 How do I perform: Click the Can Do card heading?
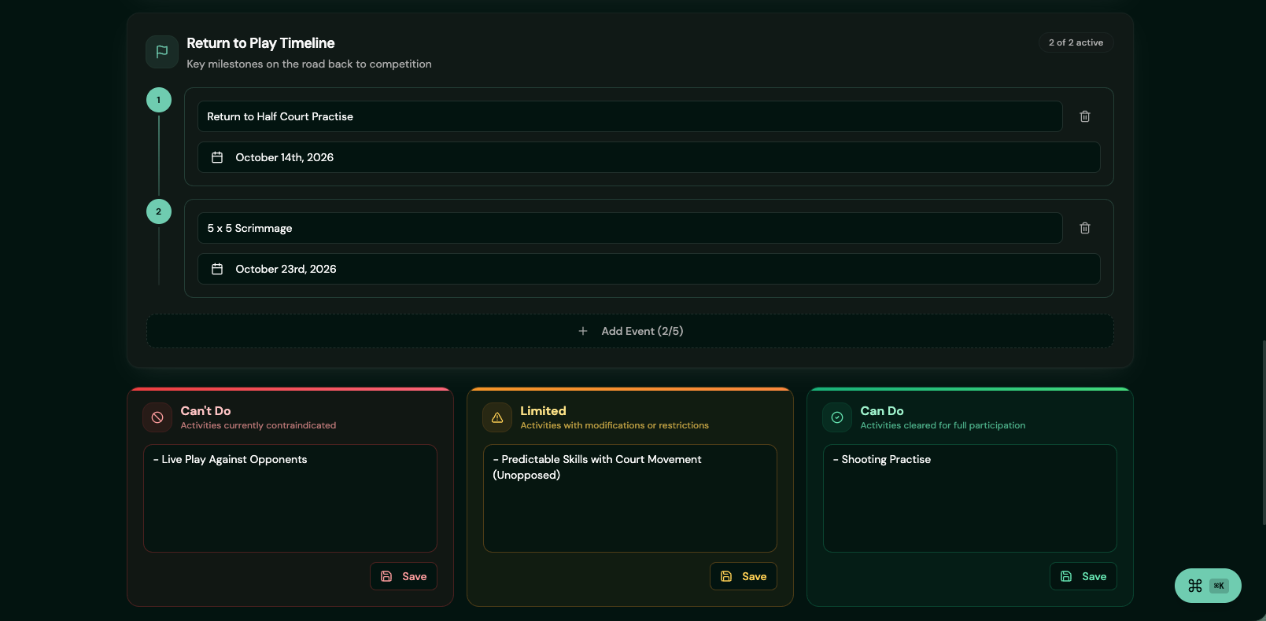882,411
